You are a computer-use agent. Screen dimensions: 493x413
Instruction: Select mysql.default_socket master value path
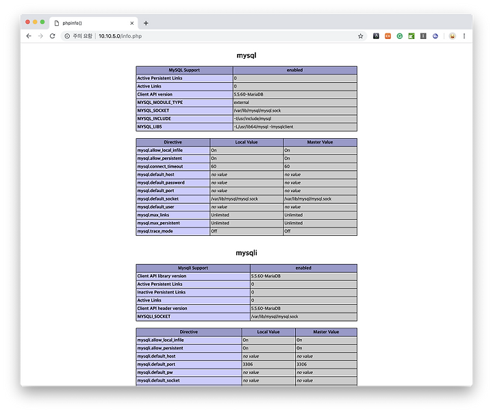[308, 199]
